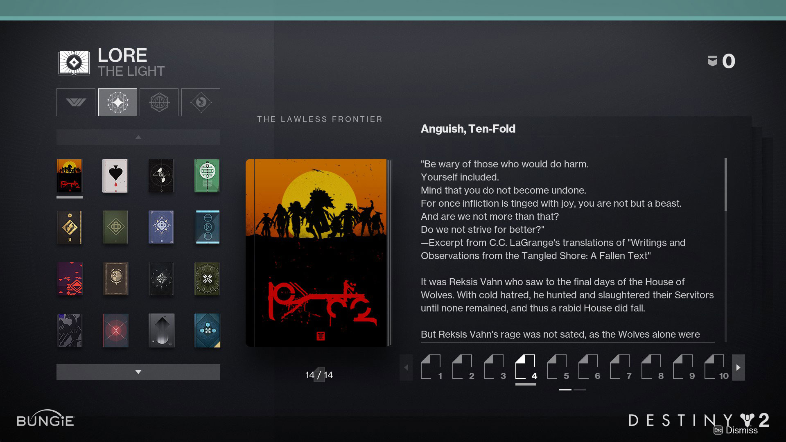Go to lore page 1

coord(431,367)
